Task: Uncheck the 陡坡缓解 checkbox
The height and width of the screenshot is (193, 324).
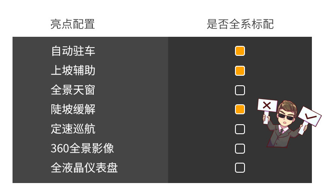Action: [240, 109]
